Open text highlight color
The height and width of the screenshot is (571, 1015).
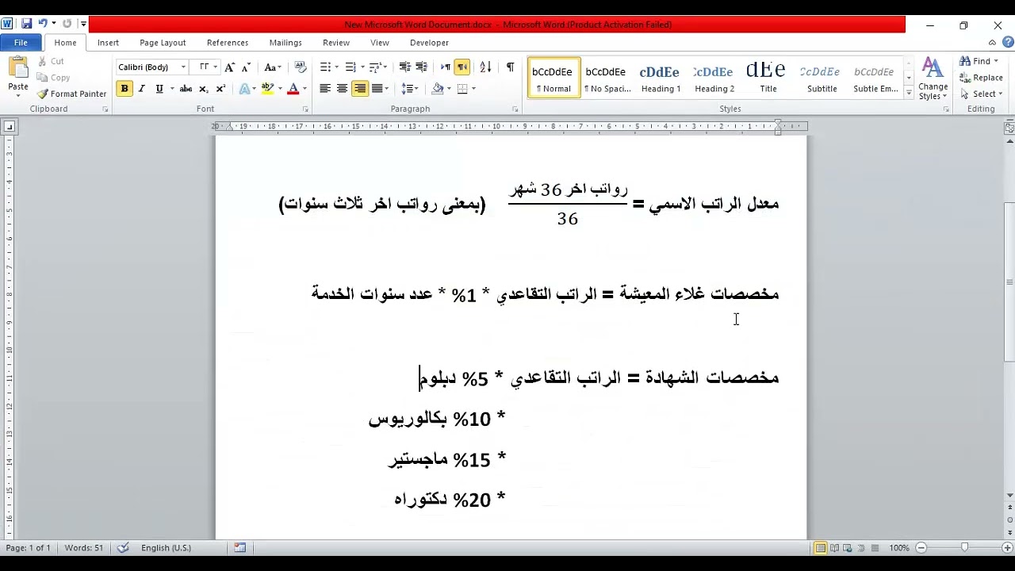270,89
